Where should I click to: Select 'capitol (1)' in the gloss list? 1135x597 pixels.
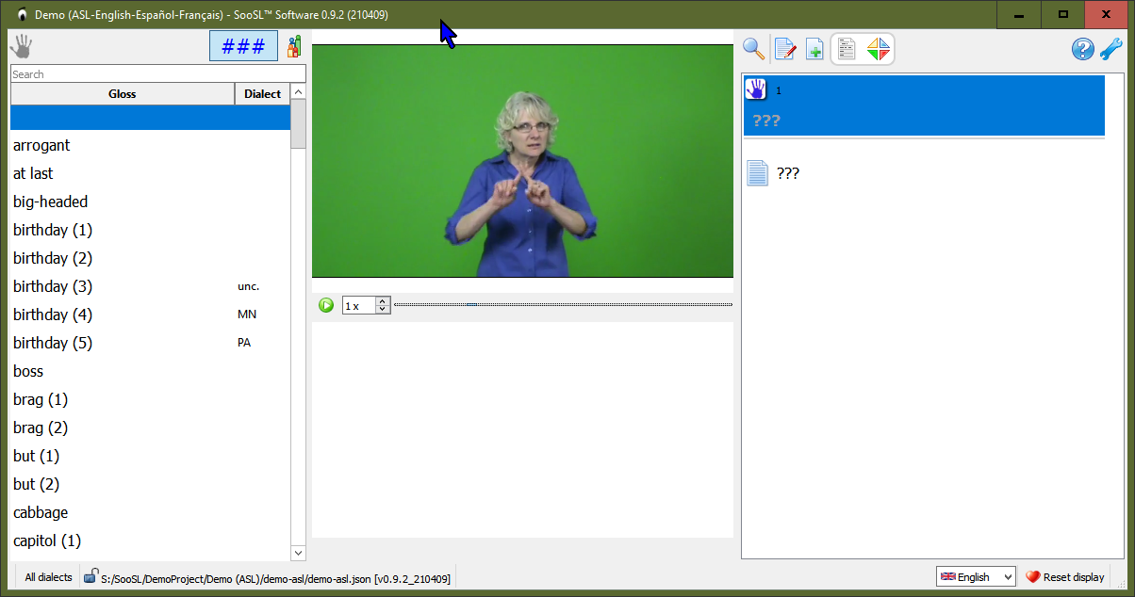coord(150,541)
